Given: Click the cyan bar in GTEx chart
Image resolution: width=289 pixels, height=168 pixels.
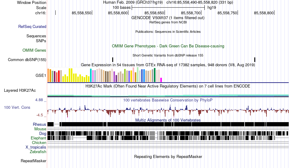Looking at the screenshot, I should 91,75.
